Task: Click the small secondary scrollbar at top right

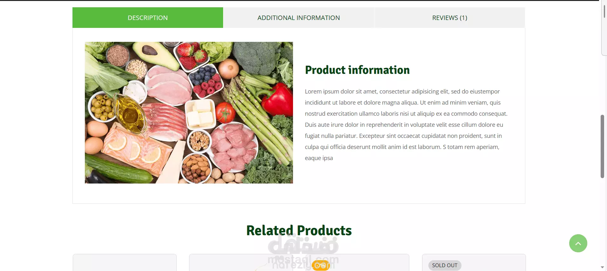Action: [x=604, y=11]
